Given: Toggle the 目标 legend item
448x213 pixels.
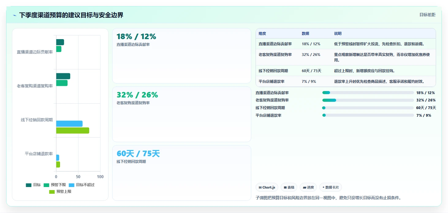Looking at the screenshot, I should pos(33,185).
